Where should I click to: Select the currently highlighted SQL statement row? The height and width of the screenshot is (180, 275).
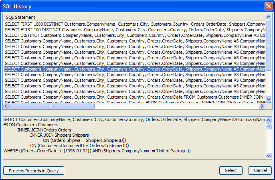[135, 69]
